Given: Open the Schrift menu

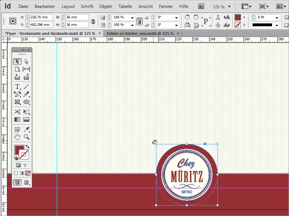Looking at the screenshot, I should click(87, 6).
